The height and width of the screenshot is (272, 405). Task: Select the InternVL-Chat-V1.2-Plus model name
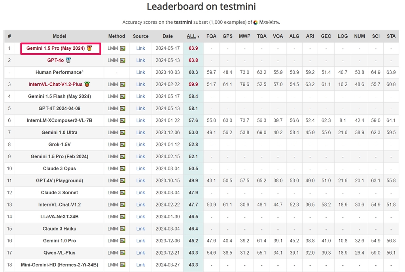(x=55, y=84)
